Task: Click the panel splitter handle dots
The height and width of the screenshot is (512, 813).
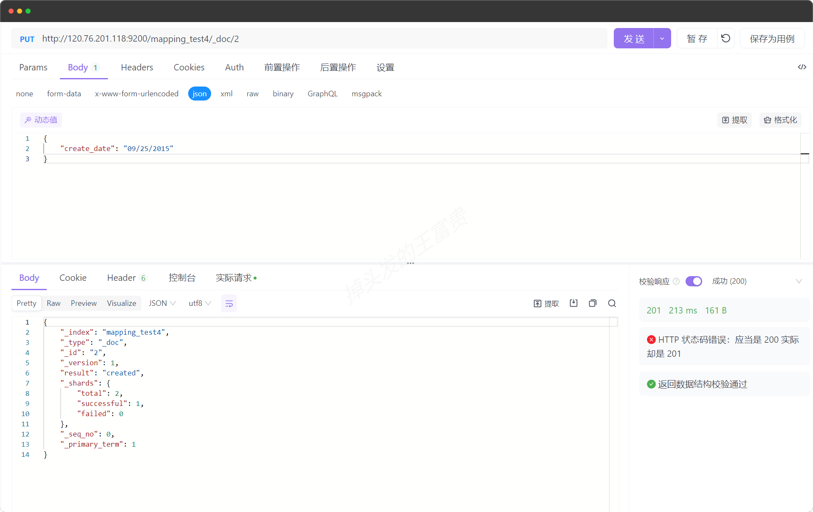Action: click(x=410, y=263)
